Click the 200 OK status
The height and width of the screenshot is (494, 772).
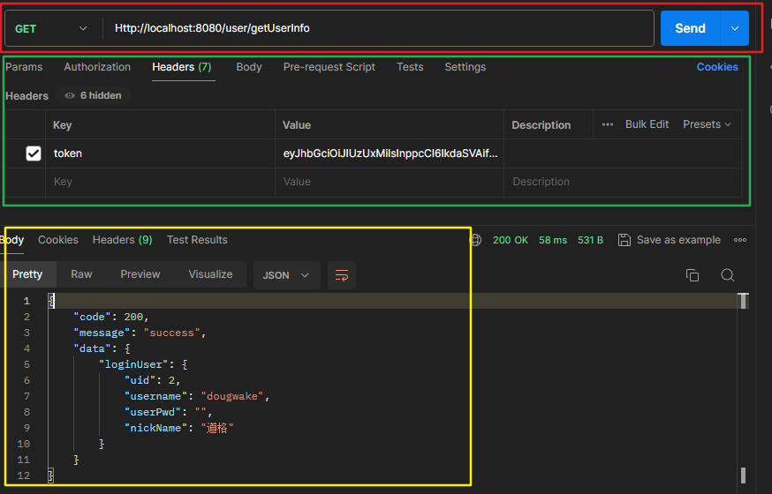coord(510,240)
